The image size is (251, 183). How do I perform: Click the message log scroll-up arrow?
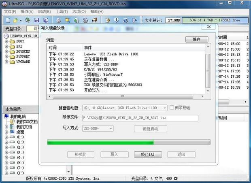(x=208, y=47)
